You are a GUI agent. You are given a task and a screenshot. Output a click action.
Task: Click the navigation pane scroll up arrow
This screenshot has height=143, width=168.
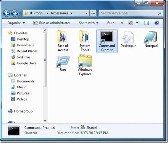[x=45, y=30]
